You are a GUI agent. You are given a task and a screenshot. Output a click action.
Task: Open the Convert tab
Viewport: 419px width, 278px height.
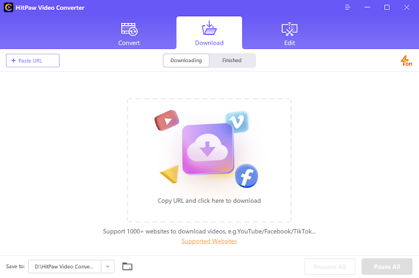pos(129,34)
